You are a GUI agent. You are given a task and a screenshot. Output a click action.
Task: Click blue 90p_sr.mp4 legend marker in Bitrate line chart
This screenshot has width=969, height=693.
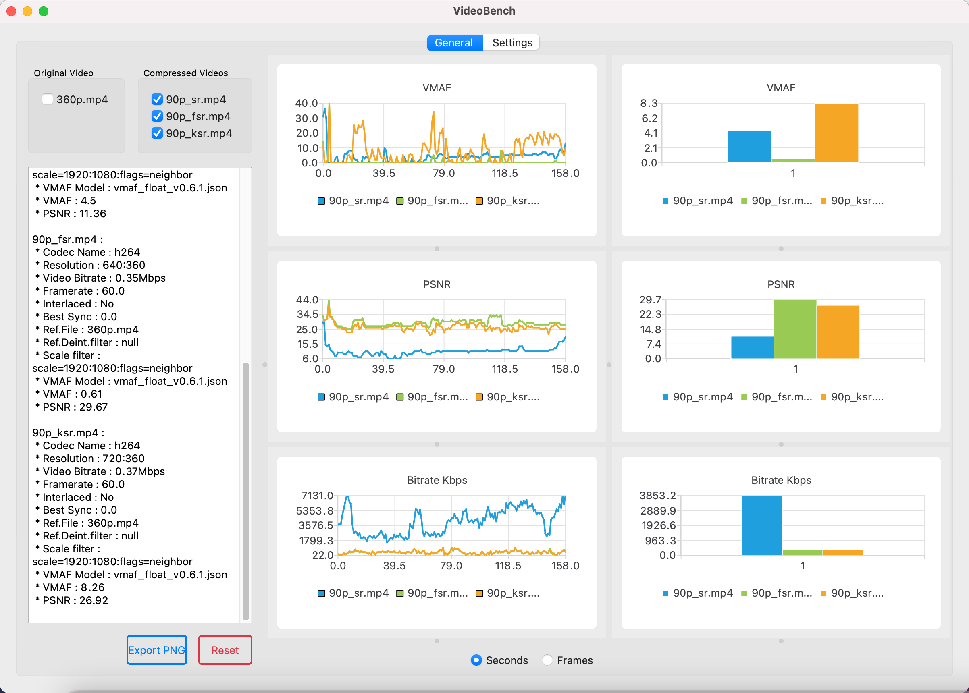click(x=321, y=593)
